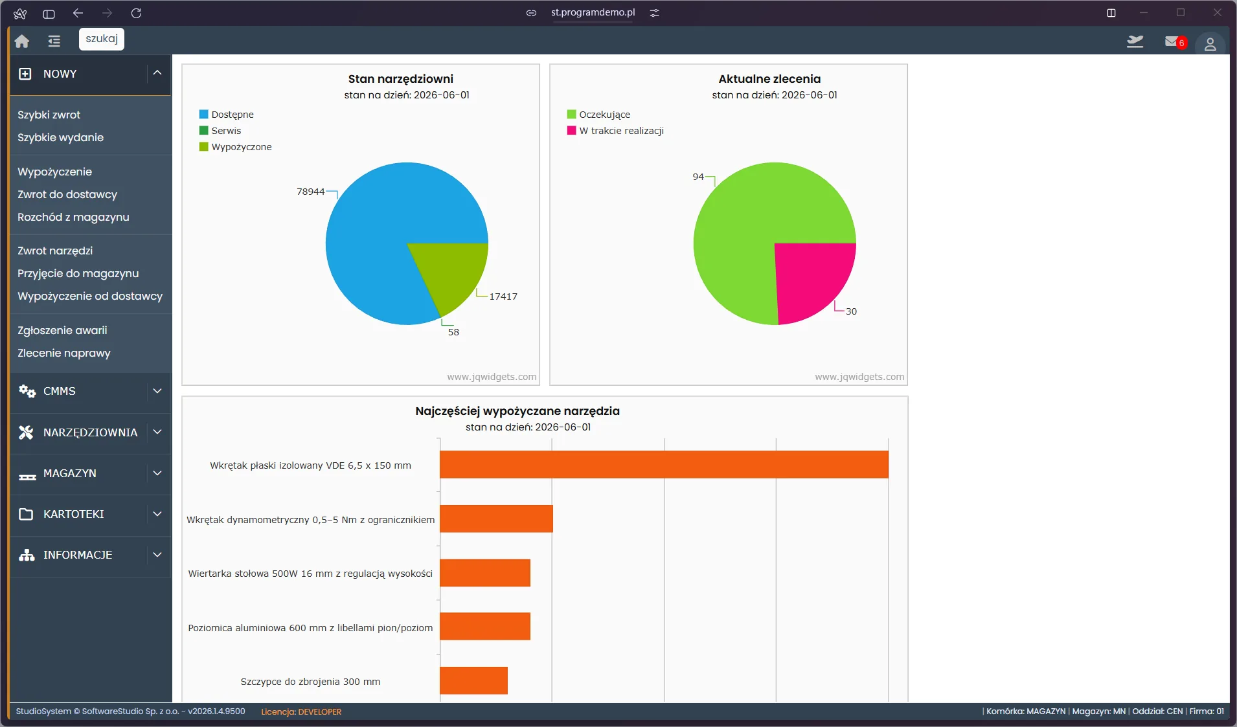The image size is (1237, 727).
Task: Open Szybkie wydanie menu item
Action: click(x=60, y=137)
